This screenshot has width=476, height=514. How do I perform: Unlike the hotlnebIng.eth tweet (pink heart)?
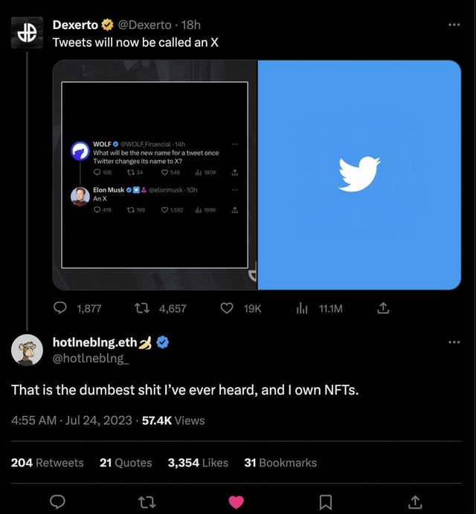[x=237, y=502]
